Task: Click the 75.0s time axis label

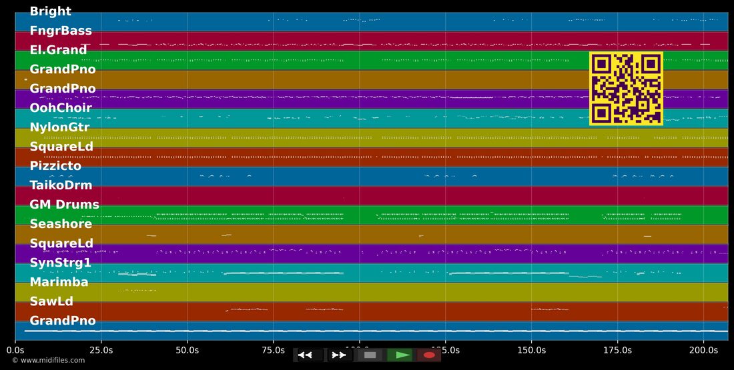Action: point(274,350)
